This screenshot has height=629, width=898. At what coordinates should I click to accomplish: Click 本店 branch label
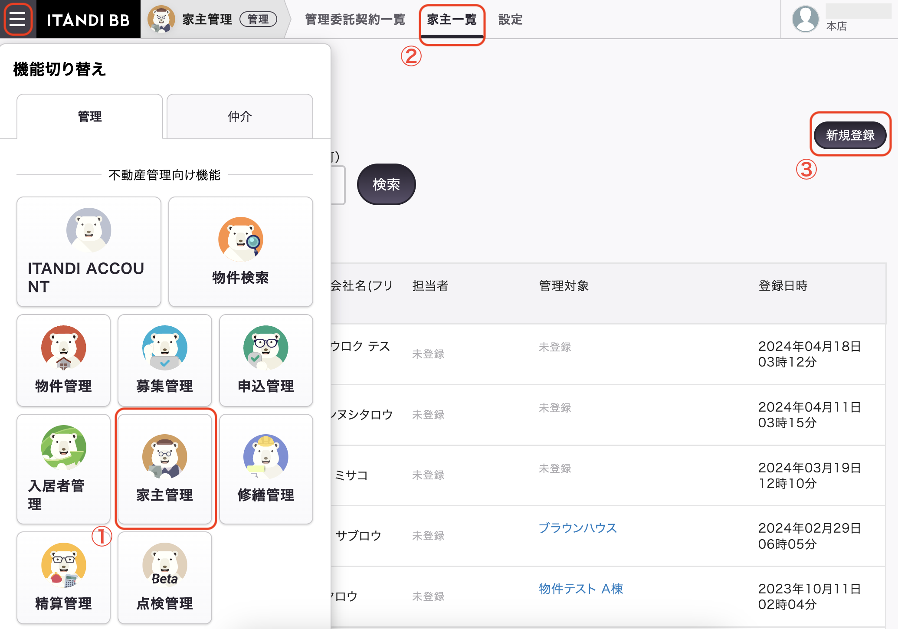(x=837, y=26)
